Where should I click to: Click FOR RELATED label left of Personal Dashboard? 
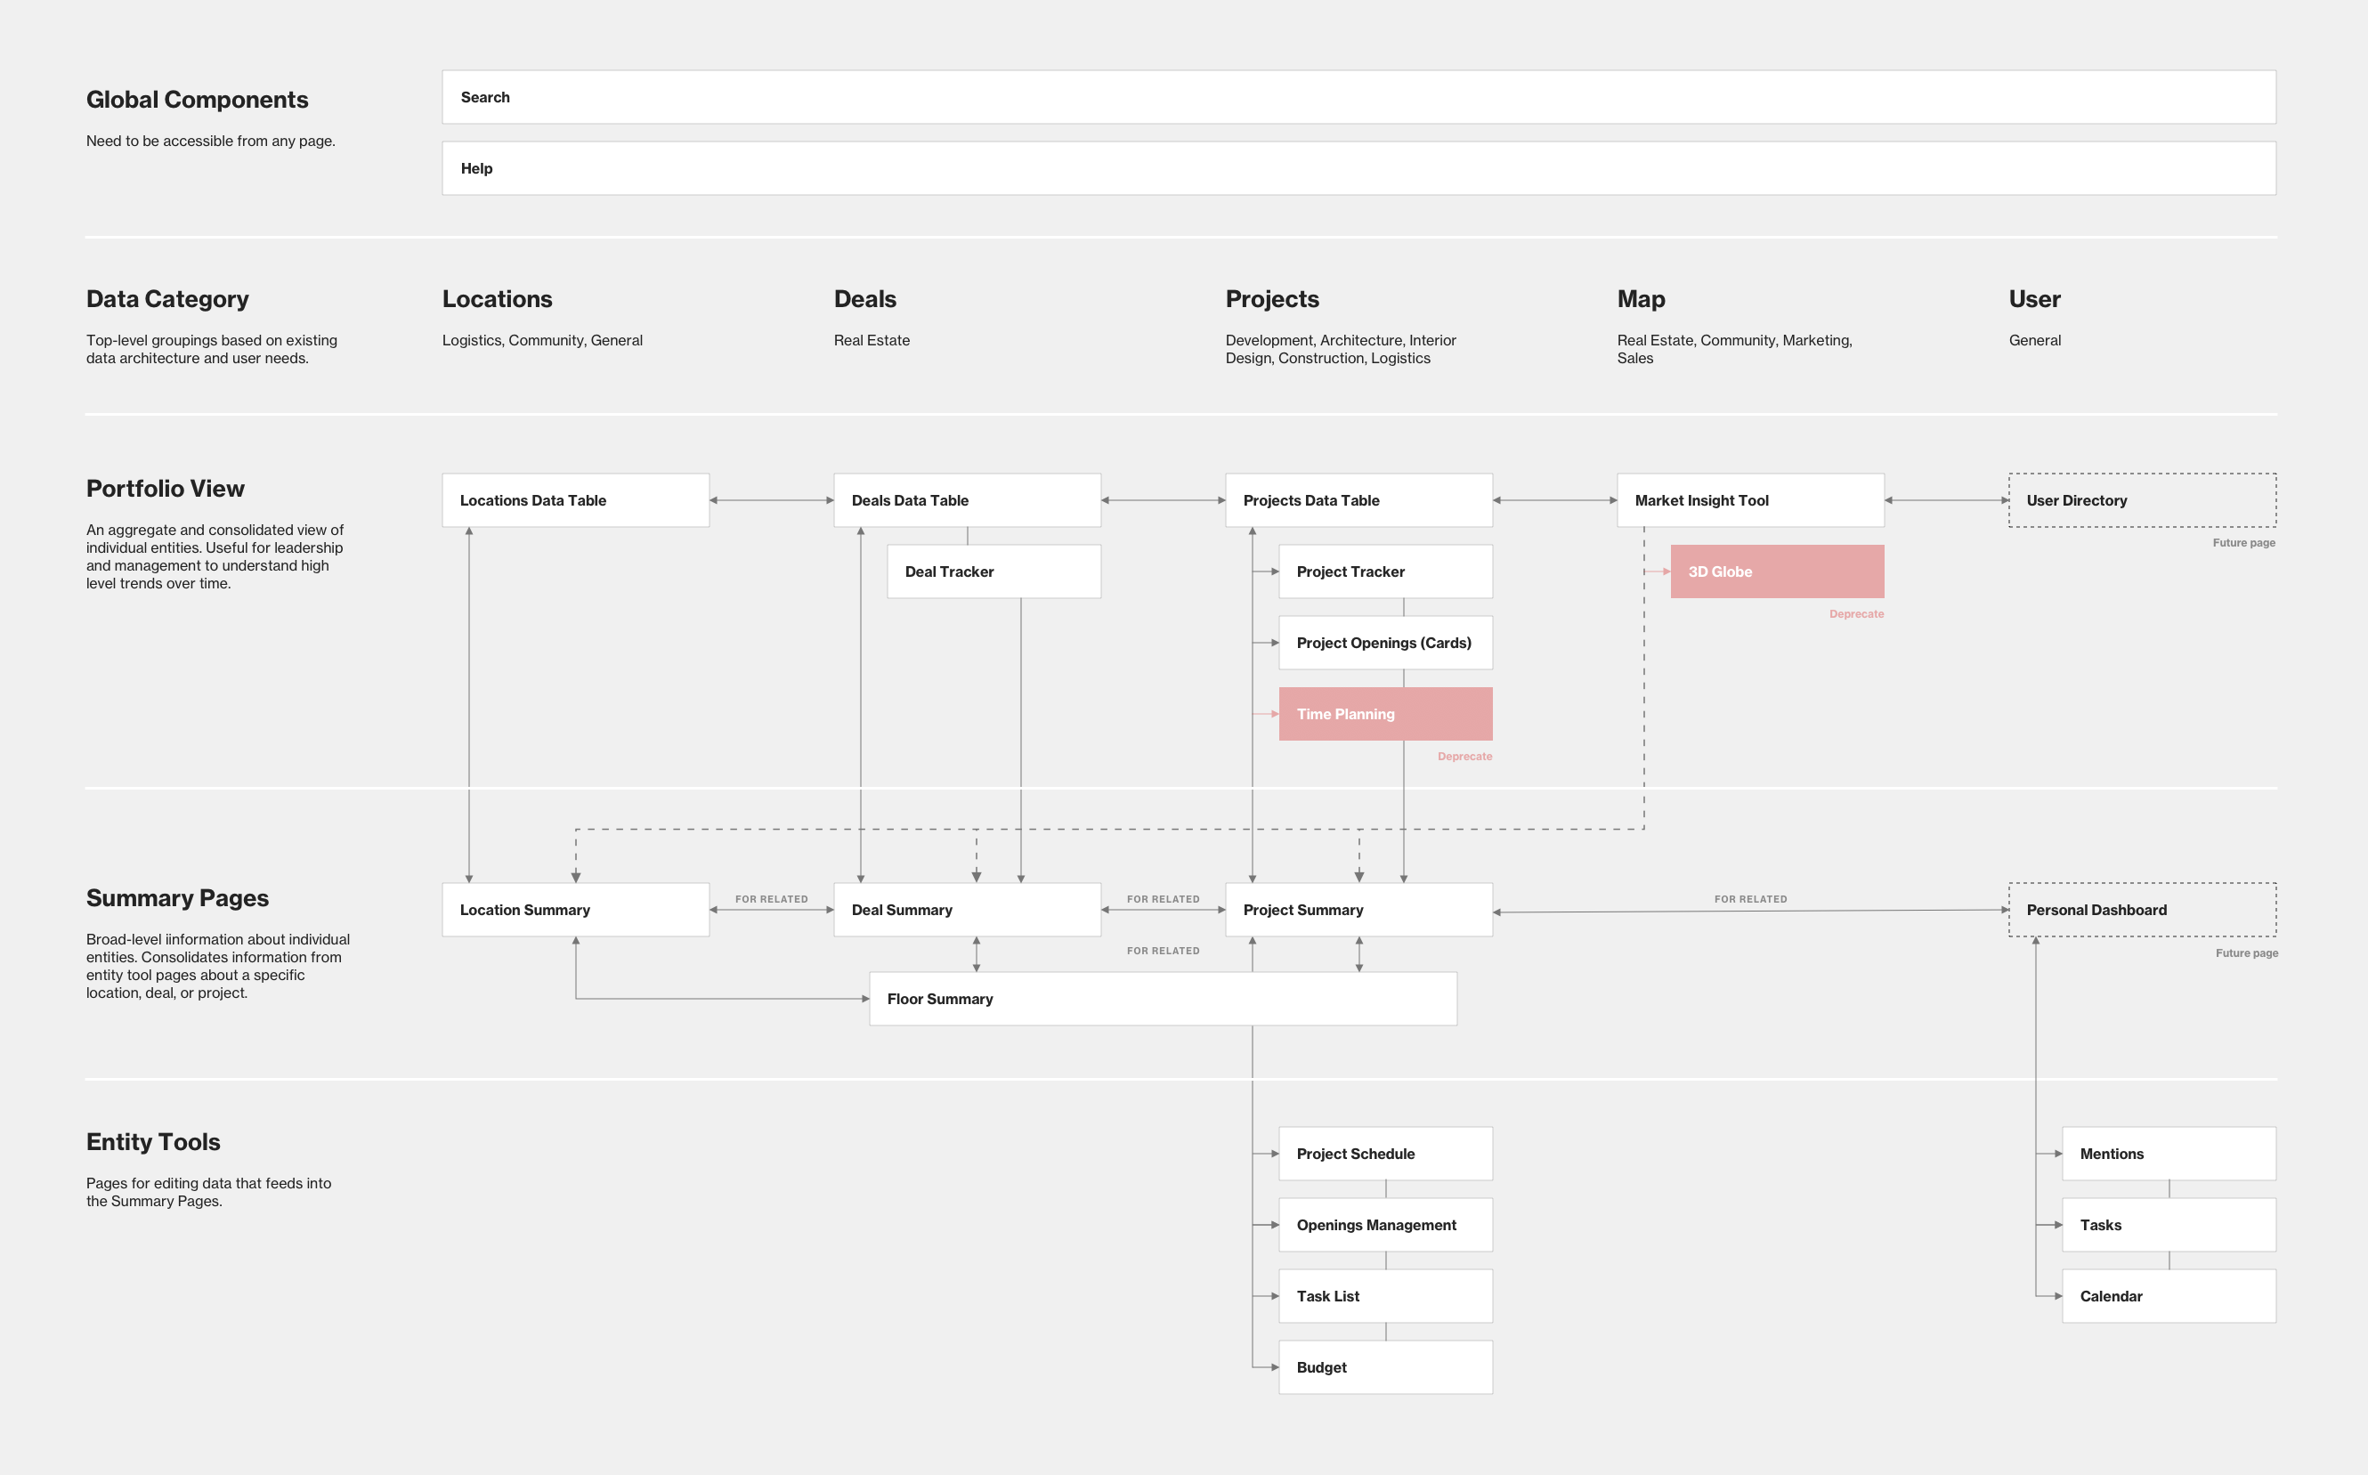pos(1751,899)
